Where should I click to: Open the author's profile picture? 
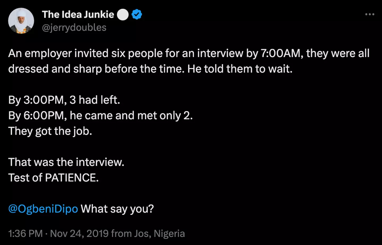21,21
